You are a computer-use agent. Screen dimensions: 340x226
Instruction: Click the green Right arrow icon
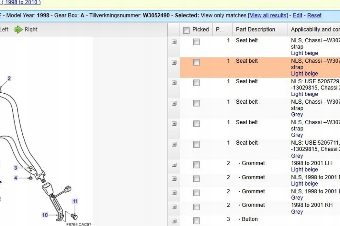point(18,29)
